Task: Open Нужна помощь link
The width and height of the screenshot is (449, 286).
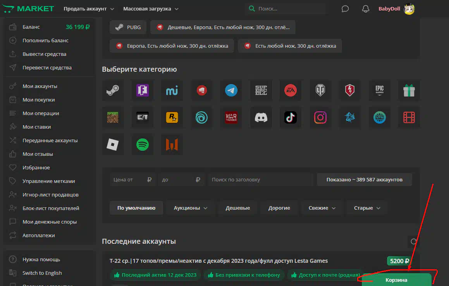Action: click(41, 260)
